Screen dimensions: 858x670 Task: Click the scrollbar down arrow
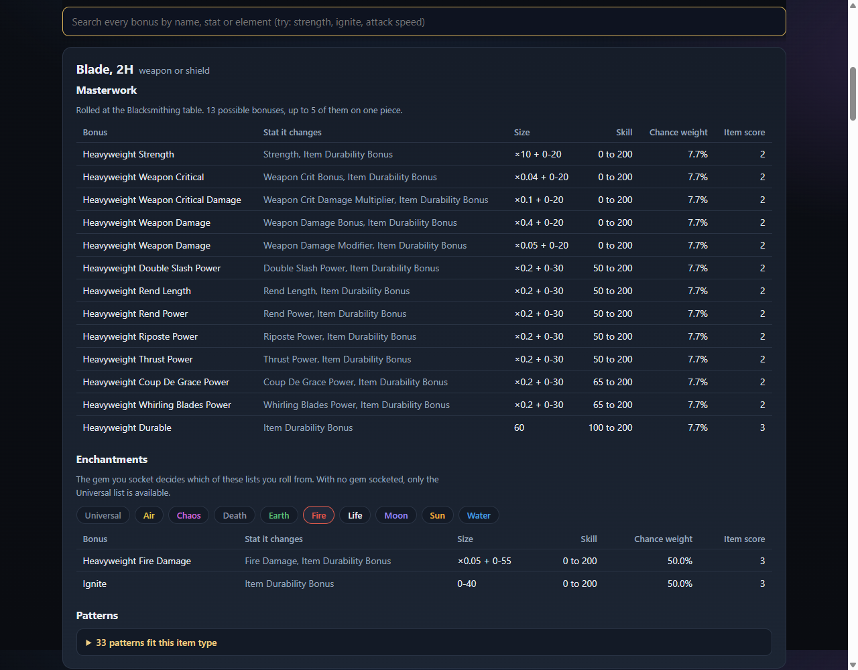(853, 665)
